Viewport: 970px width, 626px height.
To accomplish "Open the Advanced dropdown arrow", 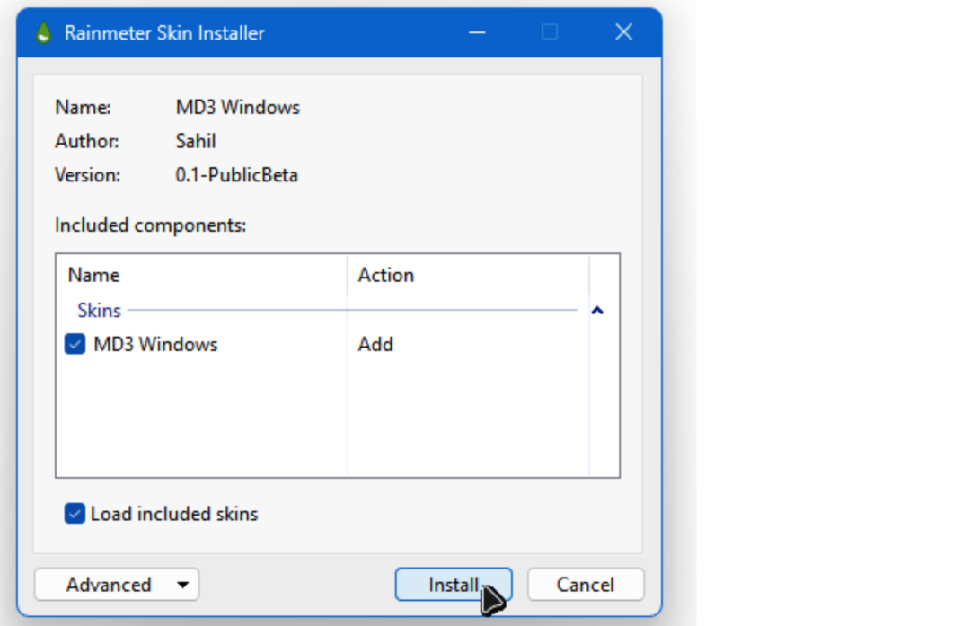I will pyautogui.click(x=183, y=585).
